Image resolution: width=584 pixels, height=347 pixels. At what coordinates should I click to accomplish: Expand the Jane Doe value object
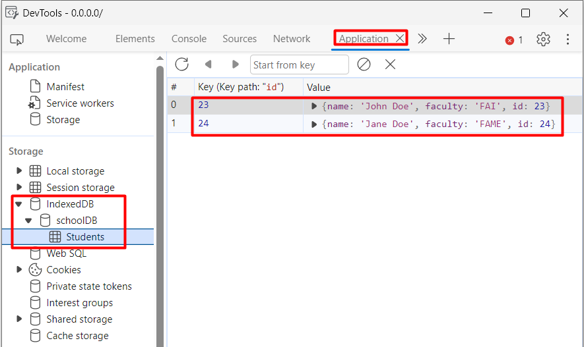[313, 124]
